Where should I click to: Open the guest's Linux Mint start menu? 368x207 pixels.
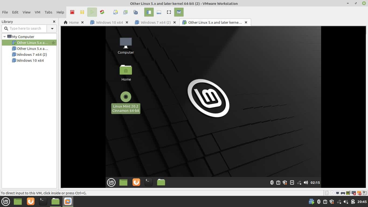(111, 182)
